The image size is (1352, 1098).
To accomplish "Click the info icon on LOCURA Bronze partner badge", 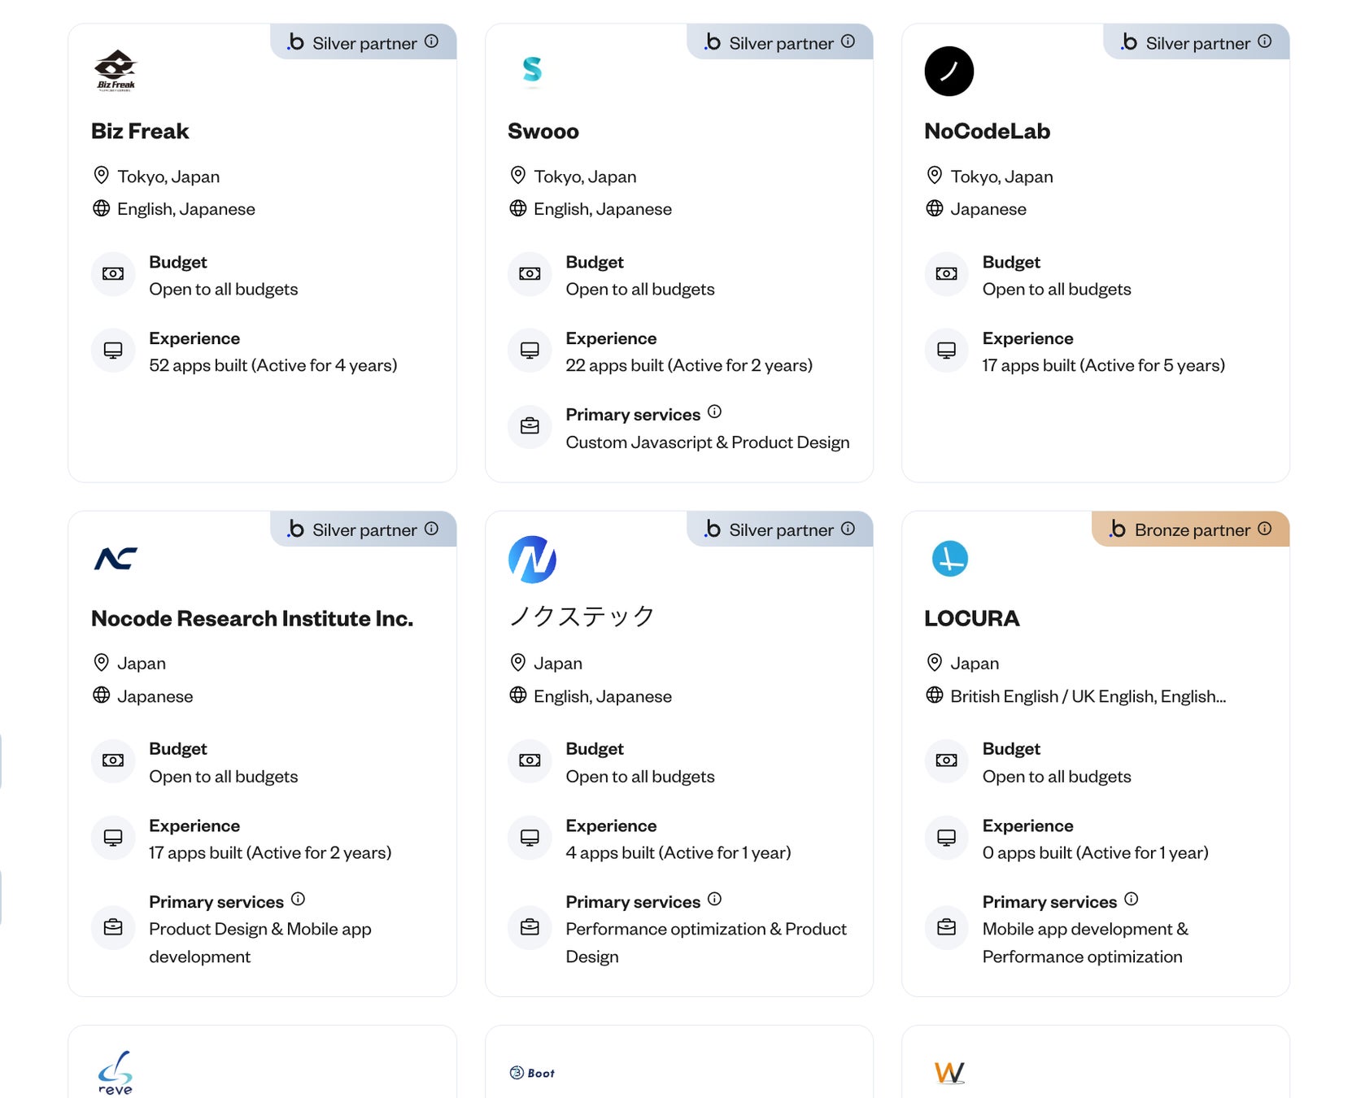I will click(1264, 529).
